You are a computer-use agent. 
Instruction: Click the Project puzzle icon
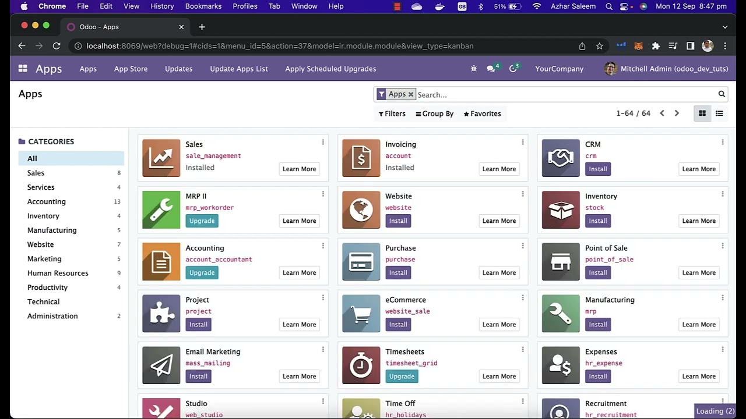click(x=161, y=314)
